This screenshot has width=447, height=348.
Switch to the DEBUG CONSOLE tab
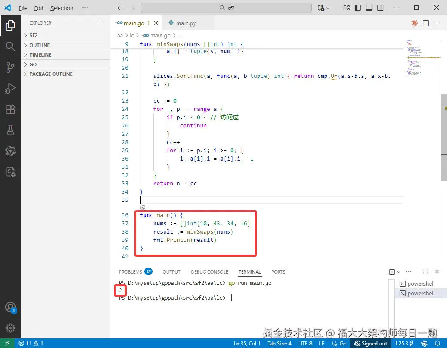[209, 272]
